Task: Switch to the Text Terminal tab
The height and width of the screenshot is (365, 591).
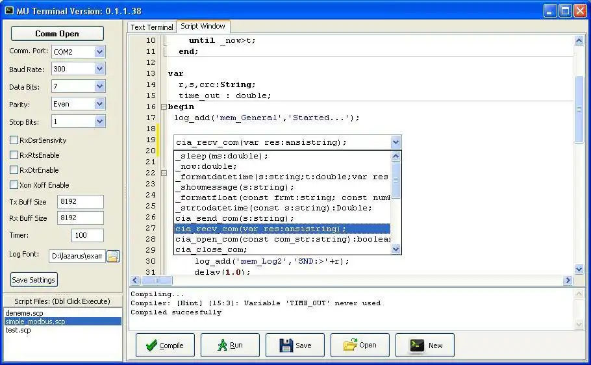Action: 152,27
